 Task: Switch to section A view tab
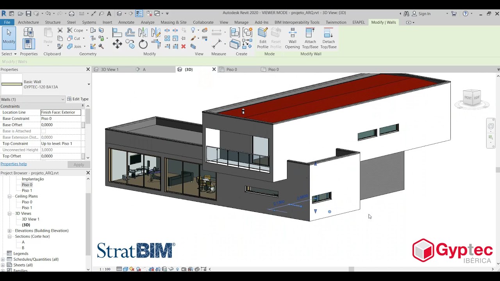144,69
